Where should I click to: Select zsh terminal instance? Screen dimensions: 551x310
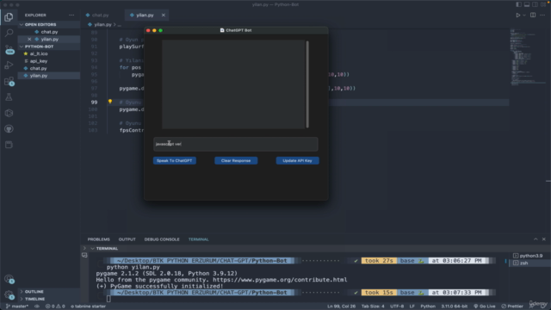pyautogui.click(x=523, y=263)
